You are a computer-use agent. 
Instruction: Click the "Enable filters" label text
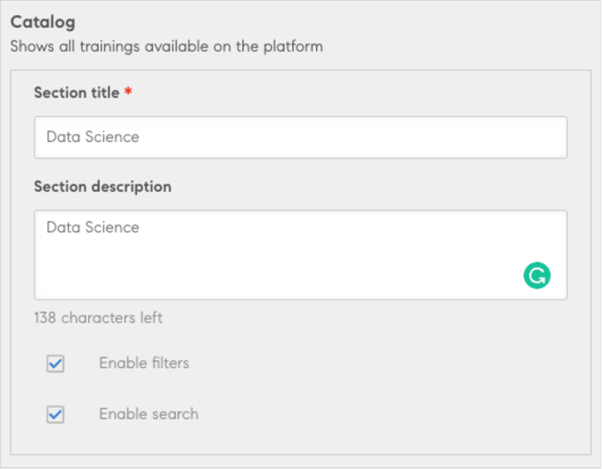point(144,363)
